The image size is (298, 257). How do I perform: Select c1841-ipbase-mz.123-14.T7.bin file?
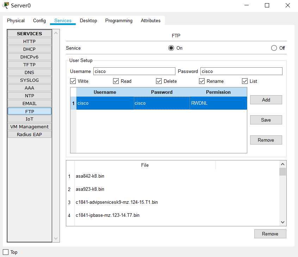point(107,215)
